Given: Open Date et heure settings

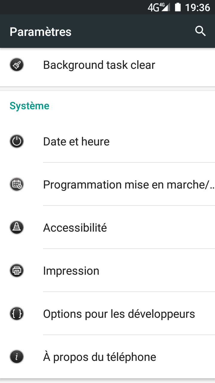Looking at the screenshot, I should 76,142.
